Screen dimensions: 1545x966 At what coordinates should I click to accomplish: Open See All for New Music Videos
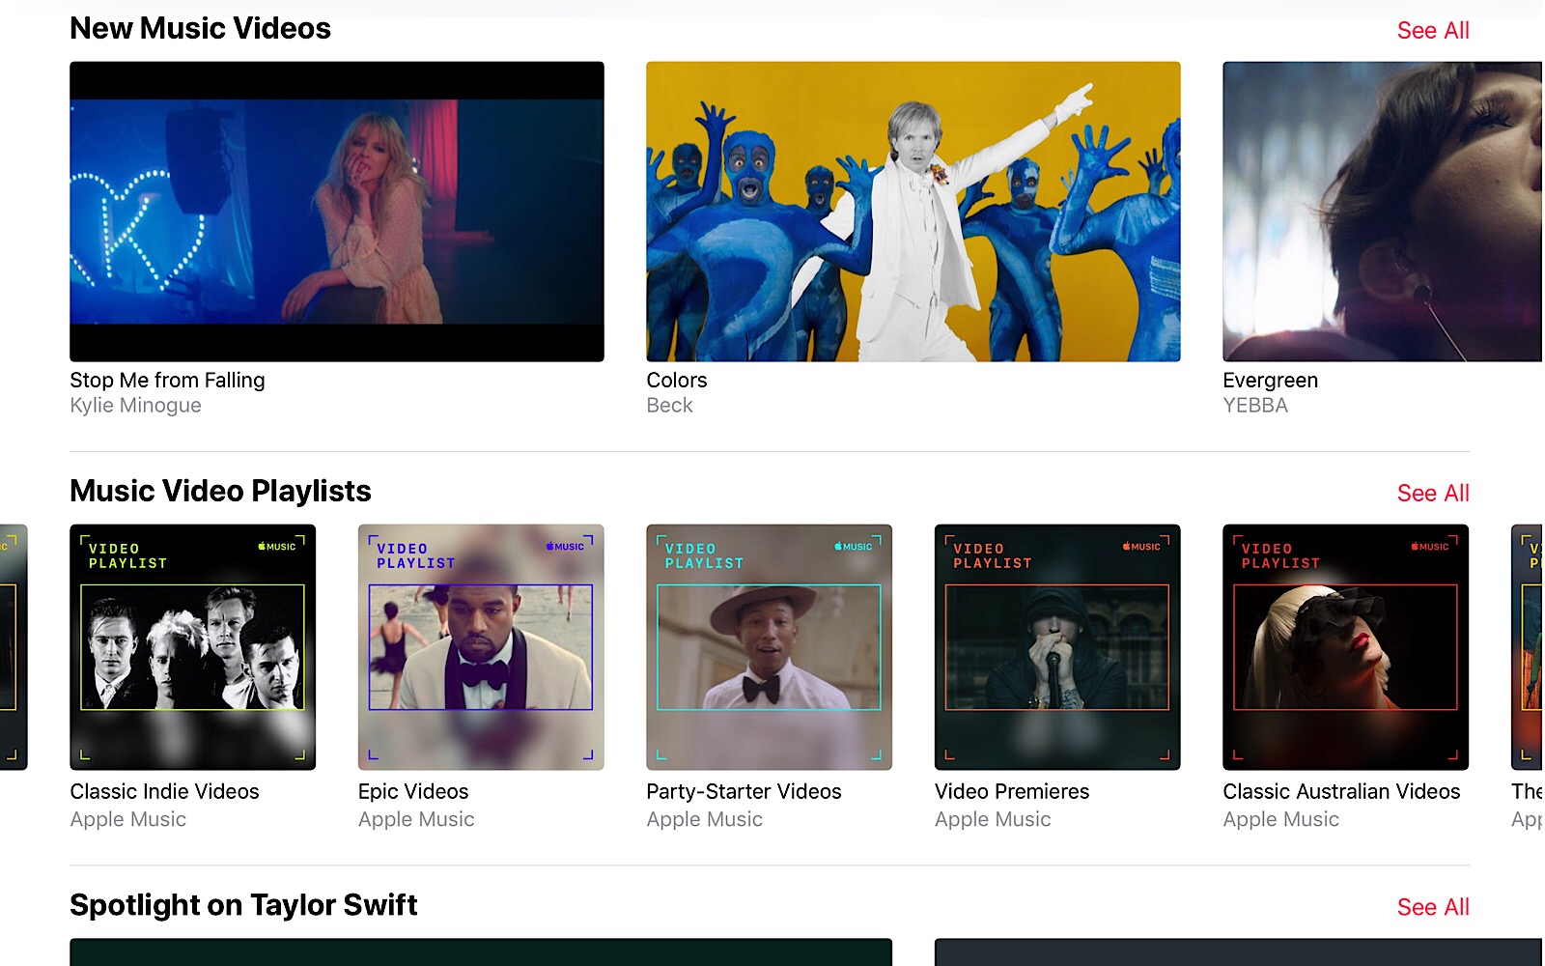point(1433,31)
